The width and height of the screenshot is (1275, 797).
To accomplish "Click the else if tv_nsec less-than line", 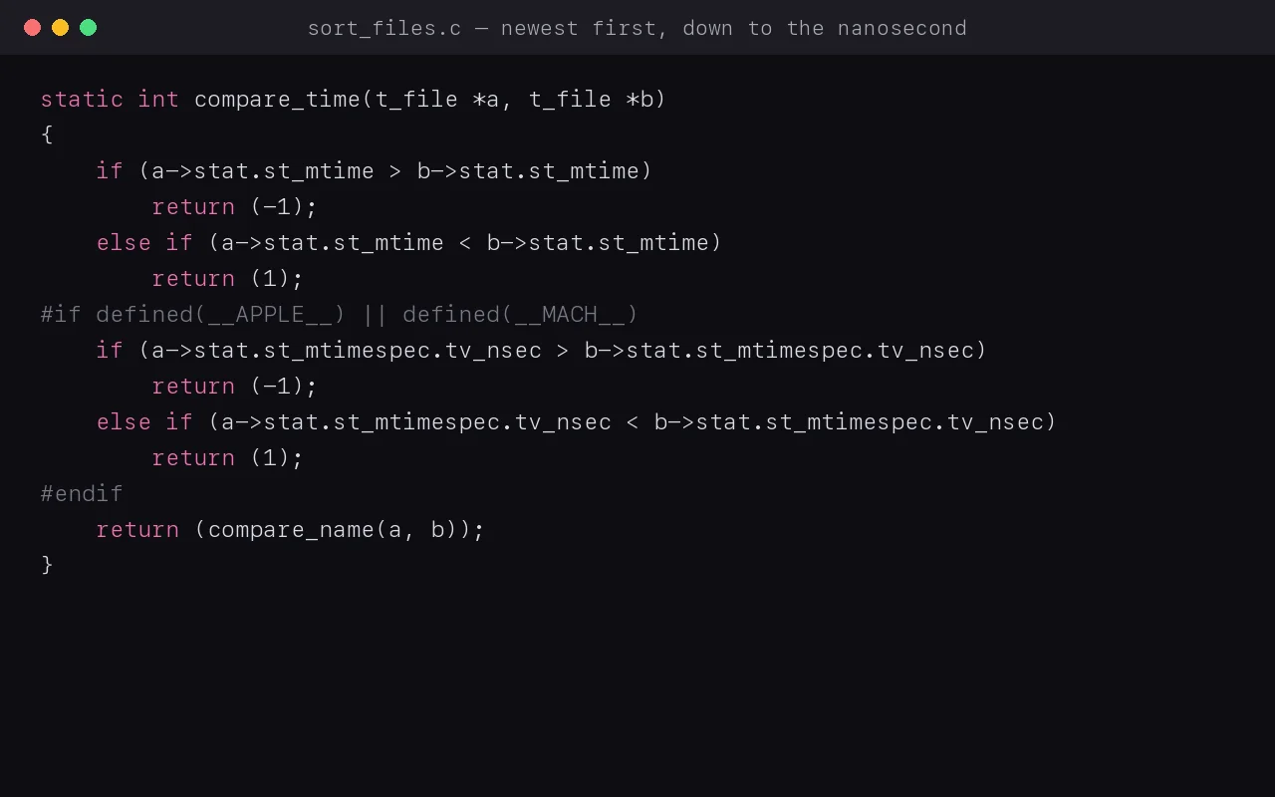I will [x=577, y=422].
